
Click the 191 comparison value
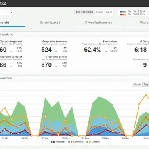(20, 66)
